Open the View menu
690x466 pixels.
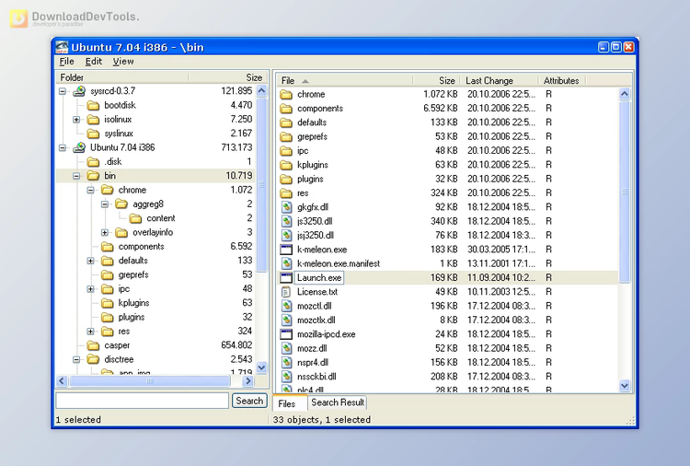click(x=122, y=61)
